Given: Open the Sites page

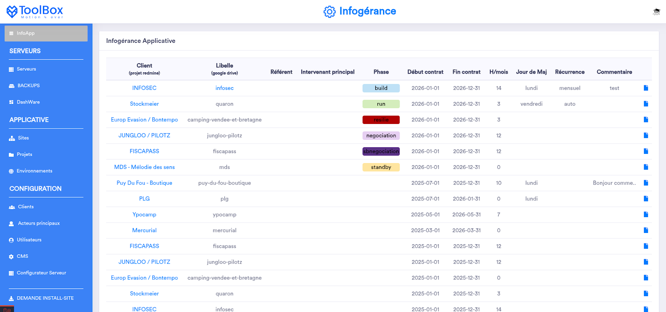Looking at the screenshot, I should [x=23, y=138].
